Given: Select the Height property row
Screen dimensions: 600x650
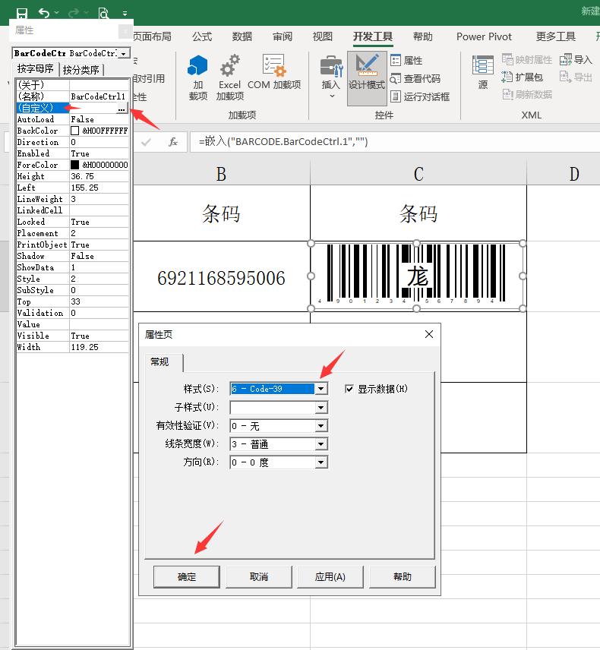Looking at the screenshot, I should [x=72, y=176].
